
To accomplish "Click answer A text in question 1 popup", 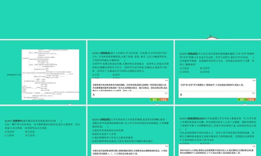I will pyautogui.click(x=94, y=95).
